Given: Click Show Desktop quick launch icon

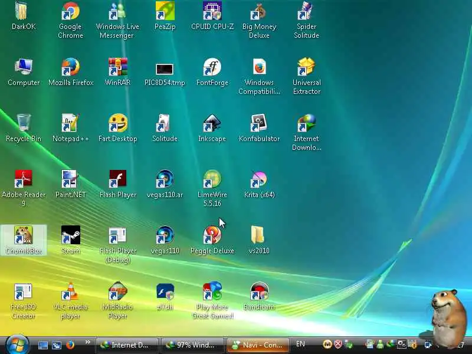Looking at the screenshot, I should (42, 345).
